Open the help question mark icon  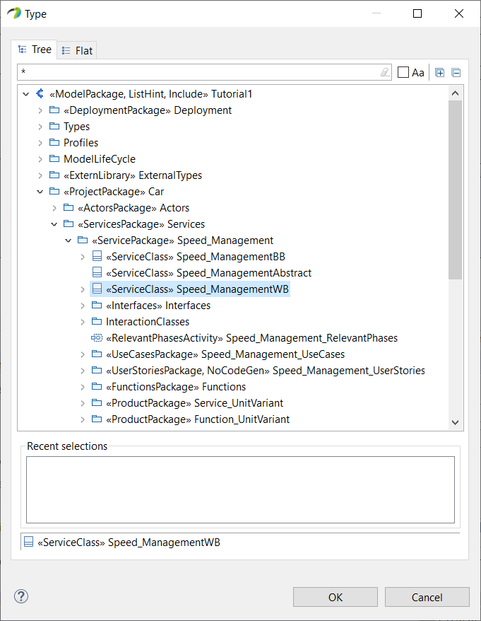(x=21, y=596)
